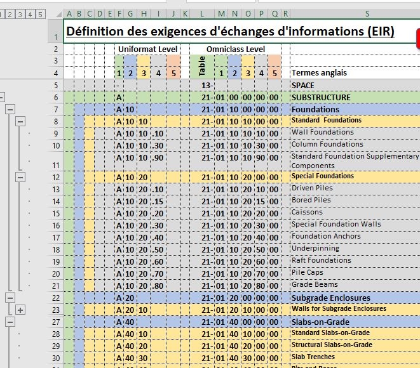Select the Pile Caps cell
Image resolution: width=420 pixels, height=368 pixels.
point(355,273)
